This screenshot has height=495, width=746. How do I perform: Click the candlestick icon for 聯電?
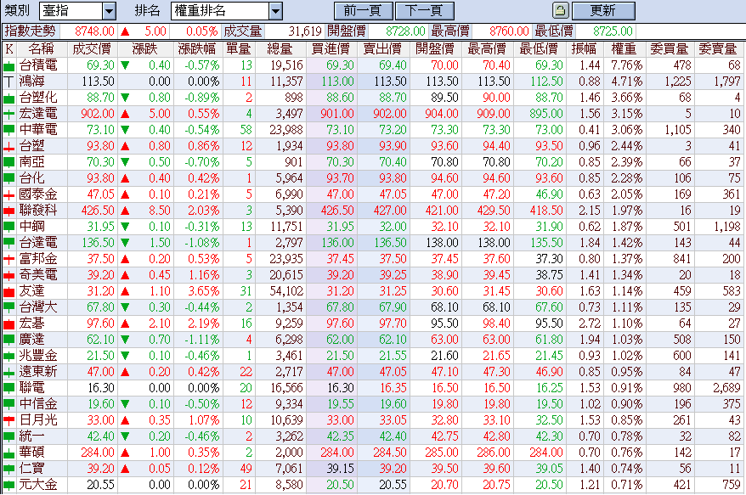[x=9, y=389]
